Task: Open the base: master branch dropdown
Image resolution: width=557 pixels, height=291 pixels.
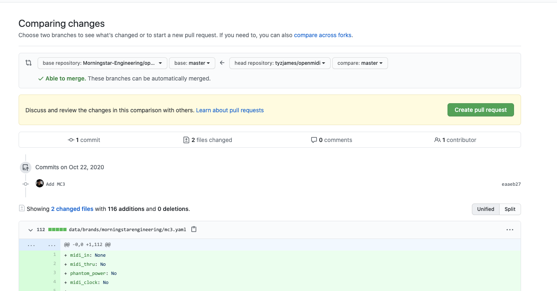Action: 192,63
